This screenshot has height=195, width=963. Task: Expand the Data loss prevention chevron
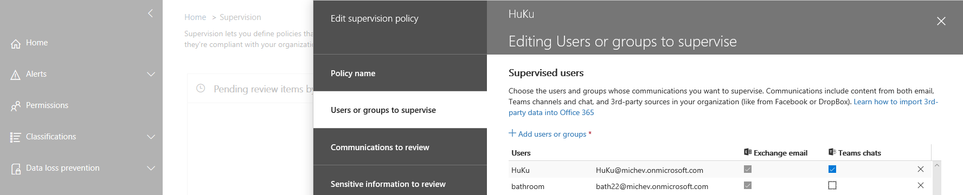tap(151, 168)
